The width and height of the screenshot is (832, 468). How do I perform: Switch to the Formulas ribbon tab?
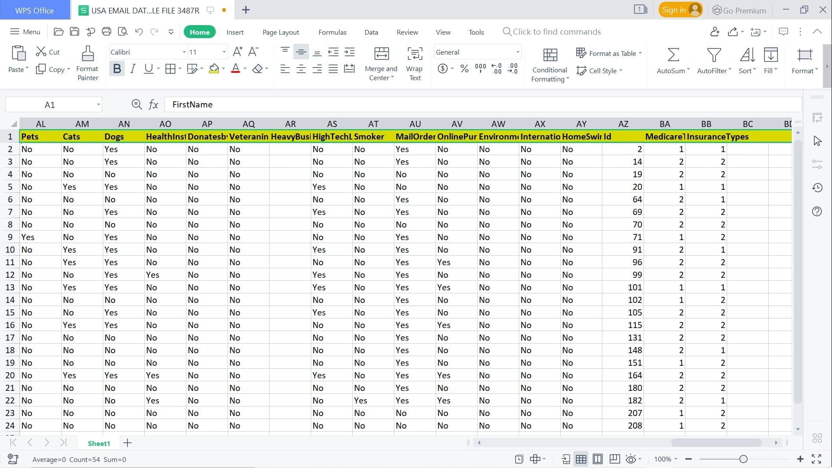tap(332, 32)
